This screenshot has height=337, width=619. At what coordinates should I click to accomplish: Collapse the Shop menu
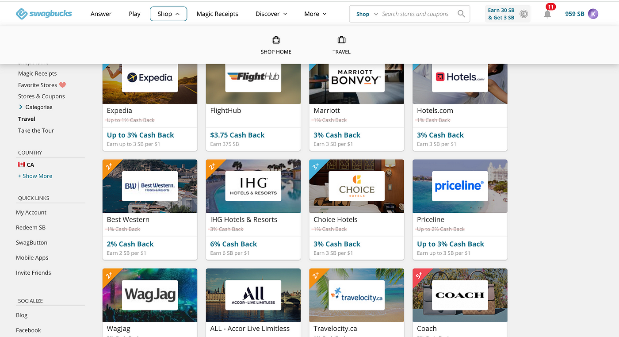click(168, 14)
